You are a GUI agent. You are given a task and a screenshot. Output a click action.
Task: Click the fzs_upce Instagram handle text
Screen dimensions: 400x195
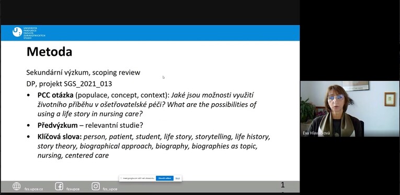[x=110, y=189]
